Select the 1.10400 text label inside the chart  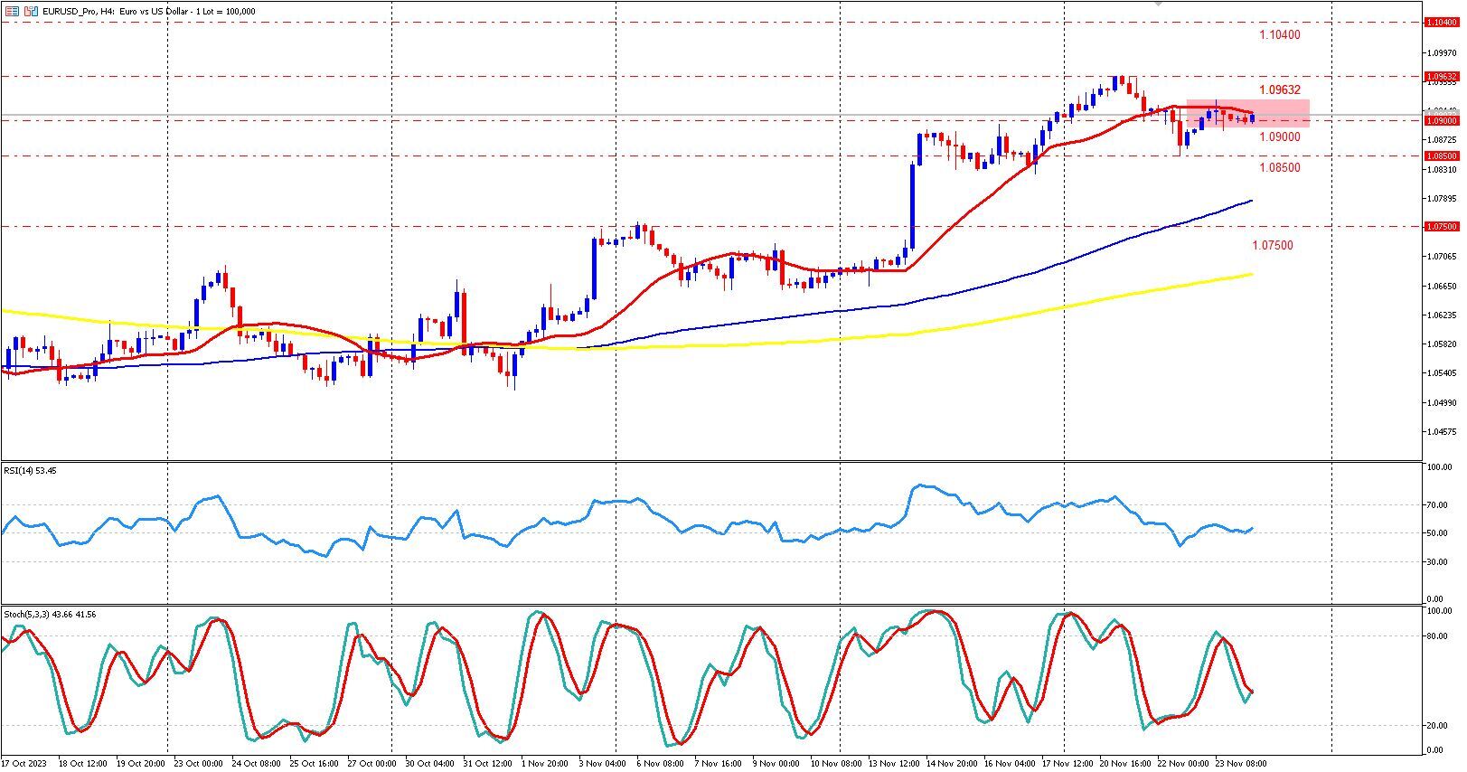1280,35
